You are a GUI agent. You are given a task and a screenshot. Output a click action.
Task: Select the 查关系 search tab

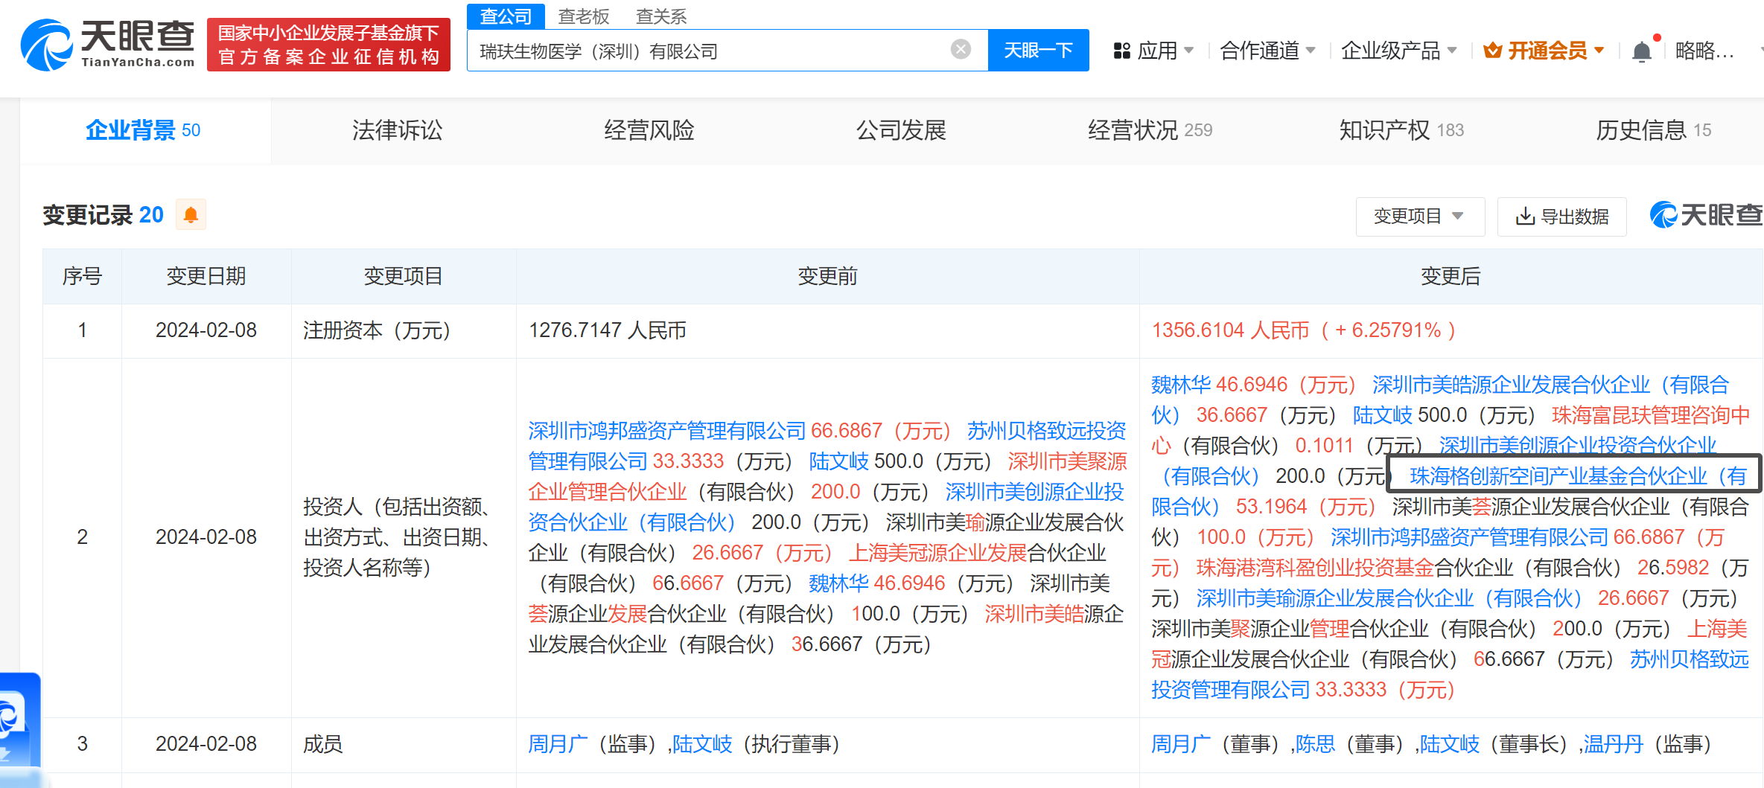[x=661, y=16]
